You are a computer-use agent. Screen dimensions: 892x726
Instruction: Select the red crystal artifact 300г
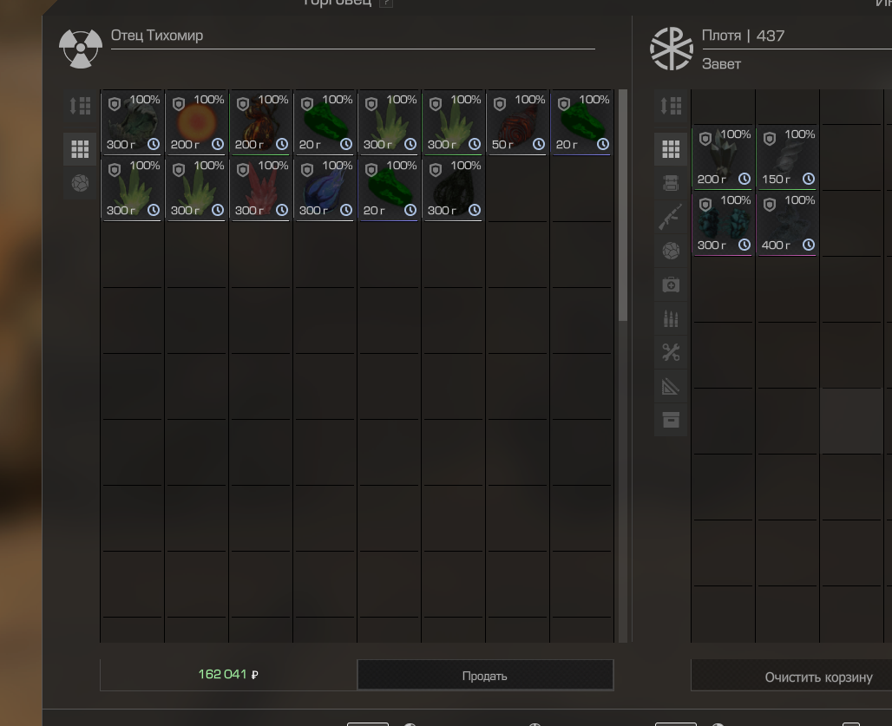[x=261, y=188]
